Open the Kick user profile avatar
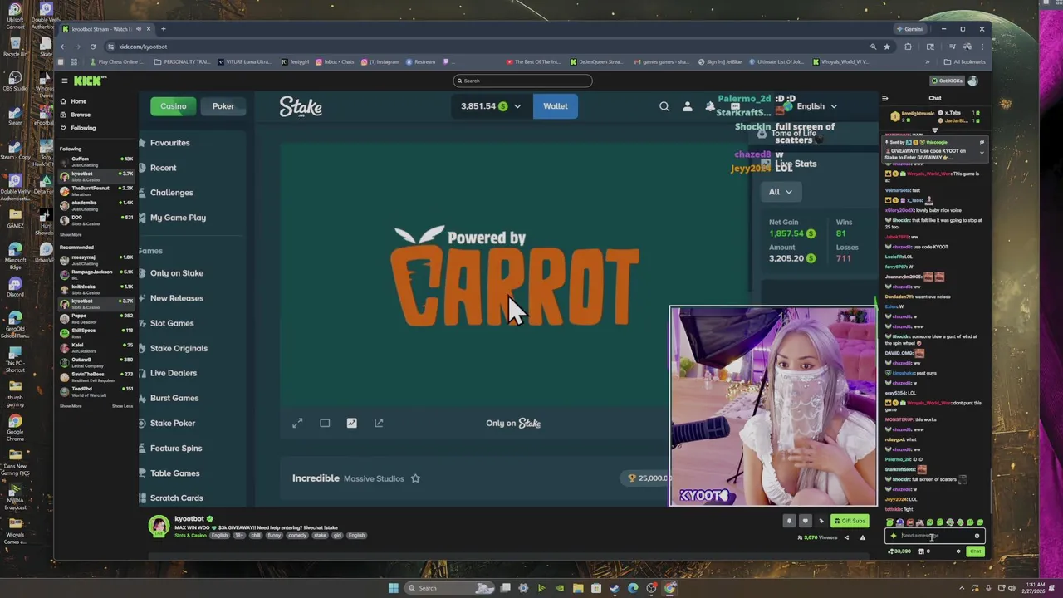The image size is (1063, 598). (x=972, y=81)
